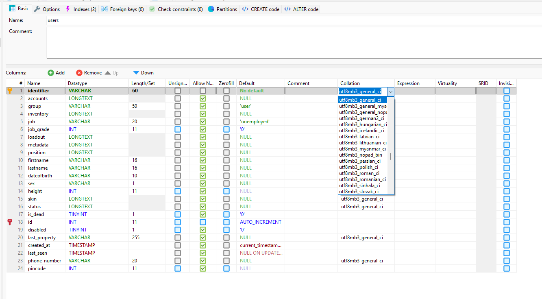Click the collation list scrollbar thumb
This screenshot has height=299, width=542.
391,157
